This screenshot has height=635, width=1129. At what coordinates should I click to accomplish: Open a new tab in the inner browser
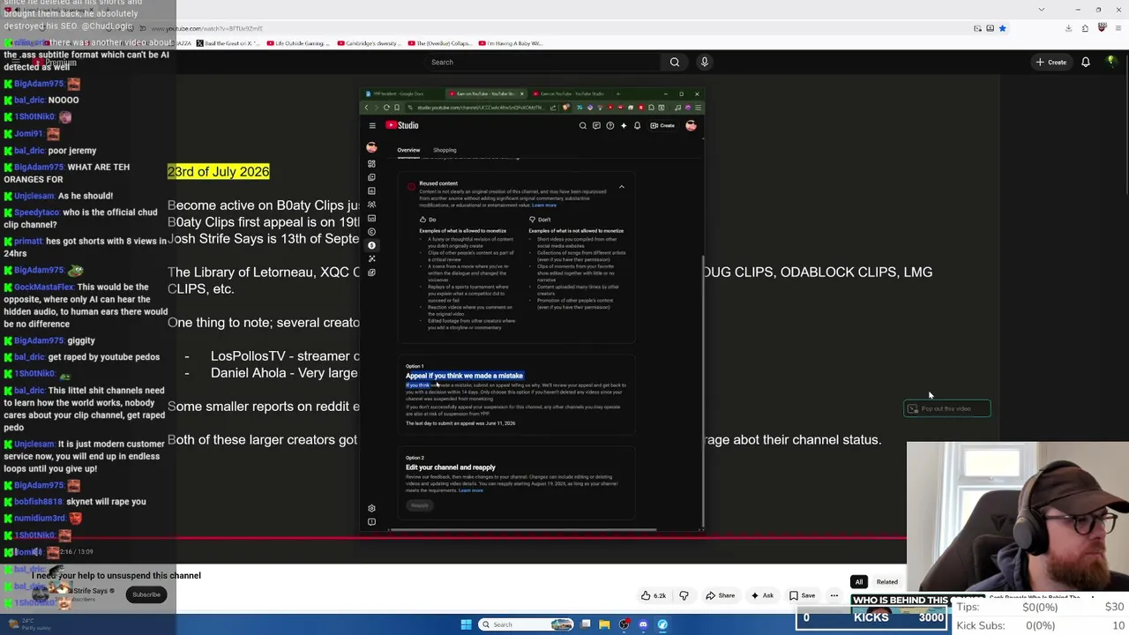[x=617, y=93]
